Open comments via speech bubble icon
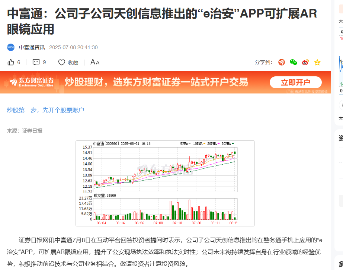Image resolution: width=343 pixels, height=270 pixels. point(36,62)
